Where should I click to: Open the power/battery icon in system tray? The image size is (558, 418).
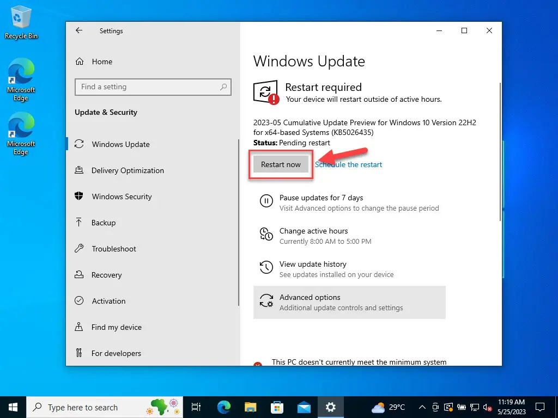462,407
